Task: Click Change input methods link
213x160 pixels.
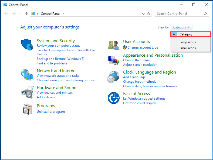Action: tap(140, 82)
